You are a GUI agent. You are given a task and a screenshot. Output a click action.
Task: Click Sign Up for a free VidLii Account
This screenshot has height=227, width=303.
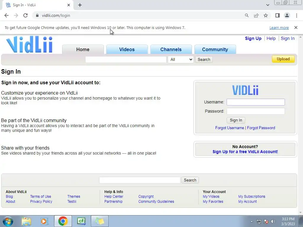point(245,152)
